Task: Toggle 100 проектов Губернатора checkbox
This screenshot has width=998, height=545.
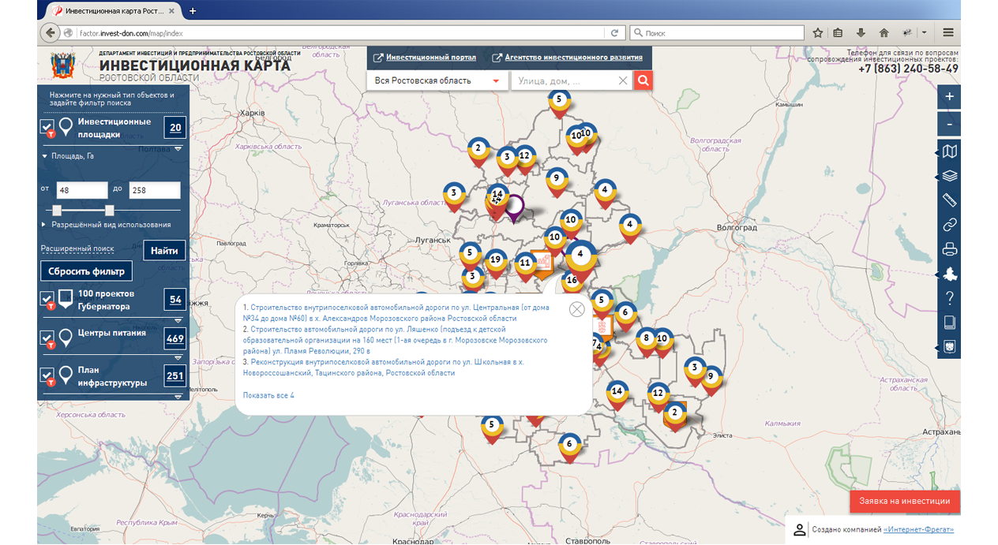Action: pyautogui.click(x=47, y=300)
